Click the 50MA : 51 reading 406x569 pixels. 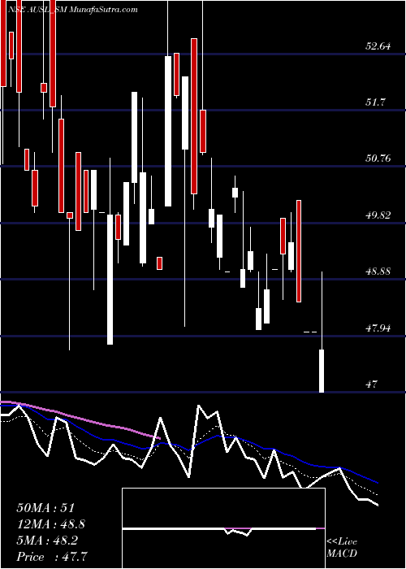(x=45, y=508)
